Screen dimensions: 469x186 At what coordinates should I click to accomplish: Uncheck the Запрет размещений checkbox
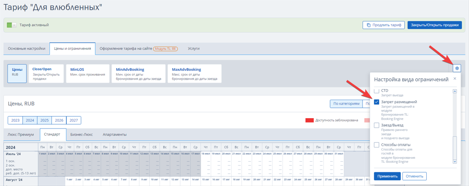point(377,102)
